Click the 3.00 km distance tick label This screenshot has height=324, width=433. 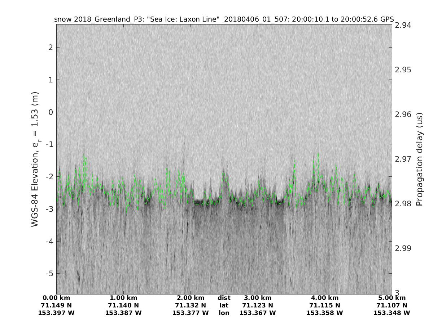(258, 298)
